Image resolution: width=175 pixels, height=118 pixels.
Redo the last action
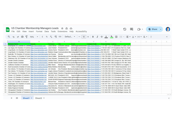coord(18,37)
